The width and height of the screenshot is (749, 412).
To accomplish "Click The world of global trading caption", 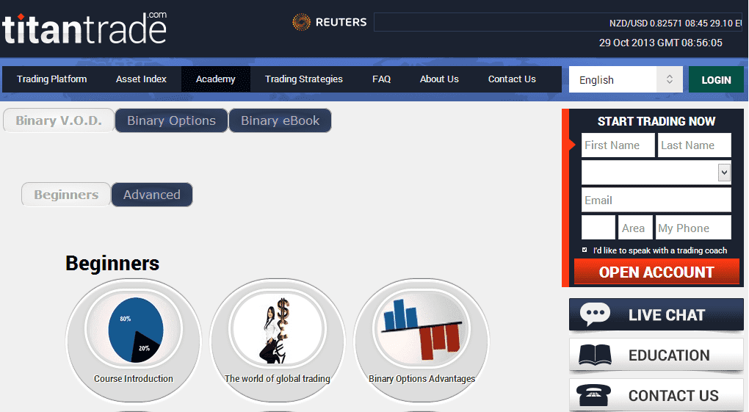I will [277, 378].
